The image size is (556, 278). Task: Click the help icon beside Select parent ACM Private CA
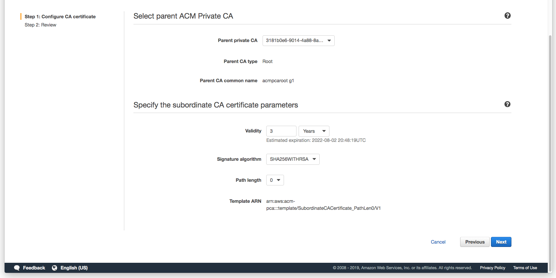point(507,15)
